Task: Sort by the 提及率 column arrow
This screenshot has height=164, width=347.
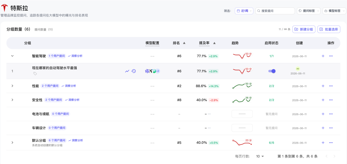Action: point(214,43)
